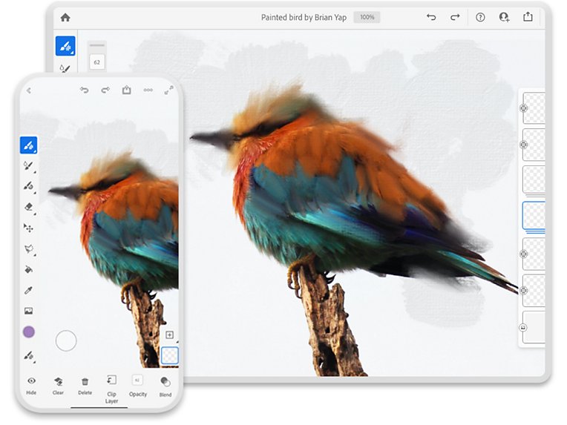
Task: Toggle visibility of the top tablet layer
Action: pyautogui.click(x=524, y=108)
